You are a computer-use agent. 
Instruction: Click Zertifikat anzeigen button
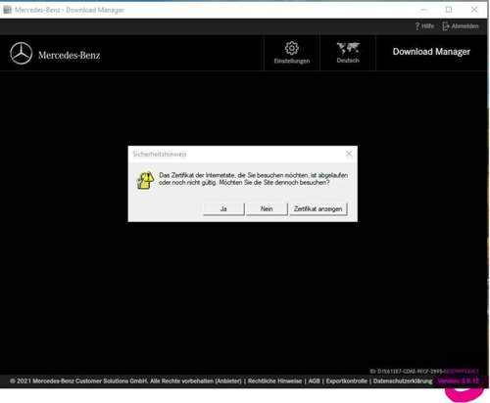[318, 209]
